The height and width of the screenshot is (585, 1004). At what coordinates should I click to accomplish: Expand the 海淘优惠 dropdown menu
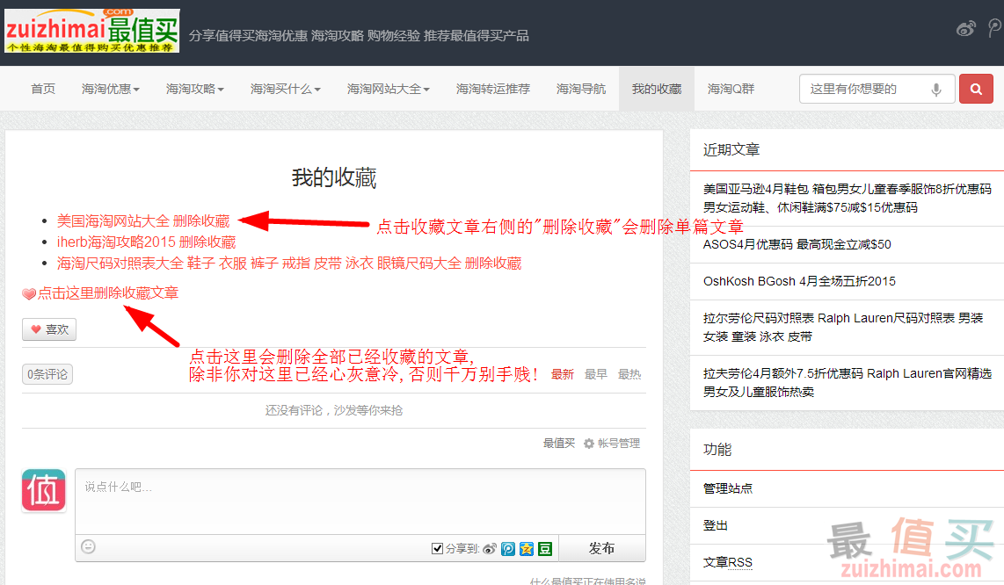[x=110, y=89]
